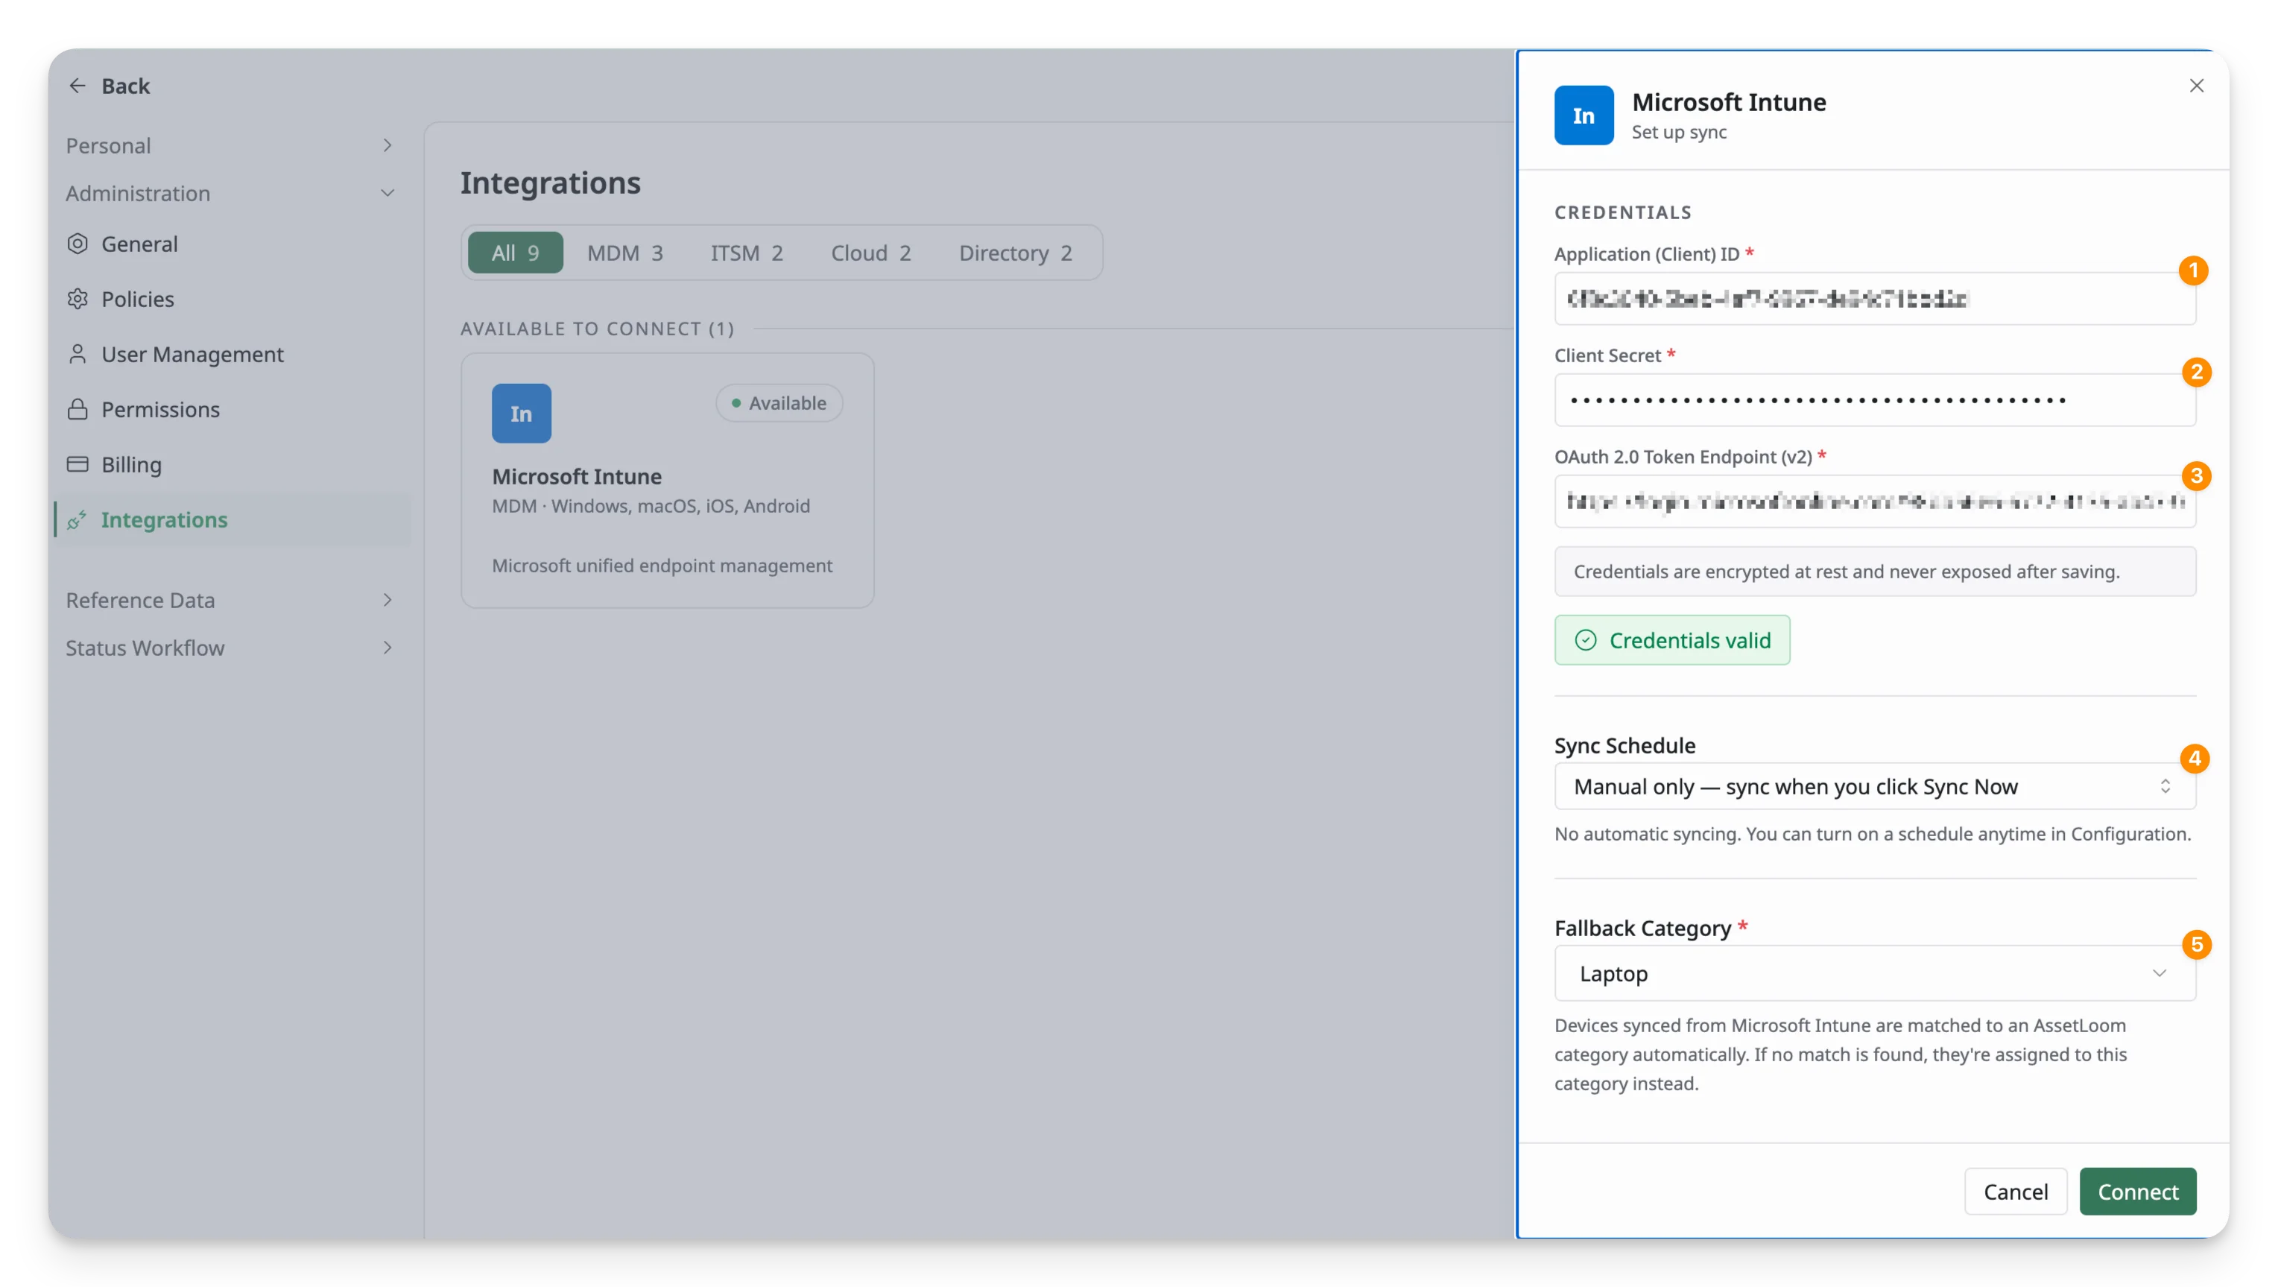Click the Cancel button
Screen dimensions: 2278x1287
pyautogui.click(x=2016, y=1192)
